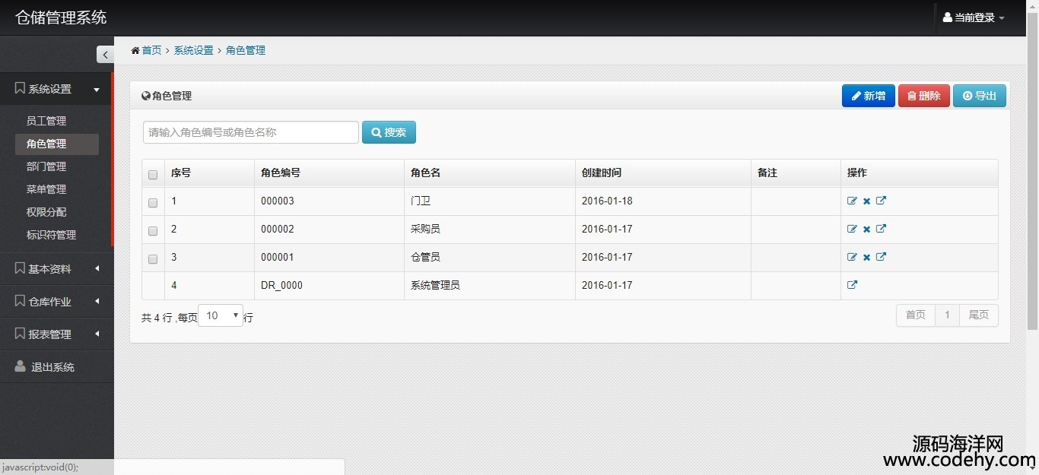Click the blue 新增 button
Screen dimensions: 1039x475
pyautogui.click(x=868, y=96)
